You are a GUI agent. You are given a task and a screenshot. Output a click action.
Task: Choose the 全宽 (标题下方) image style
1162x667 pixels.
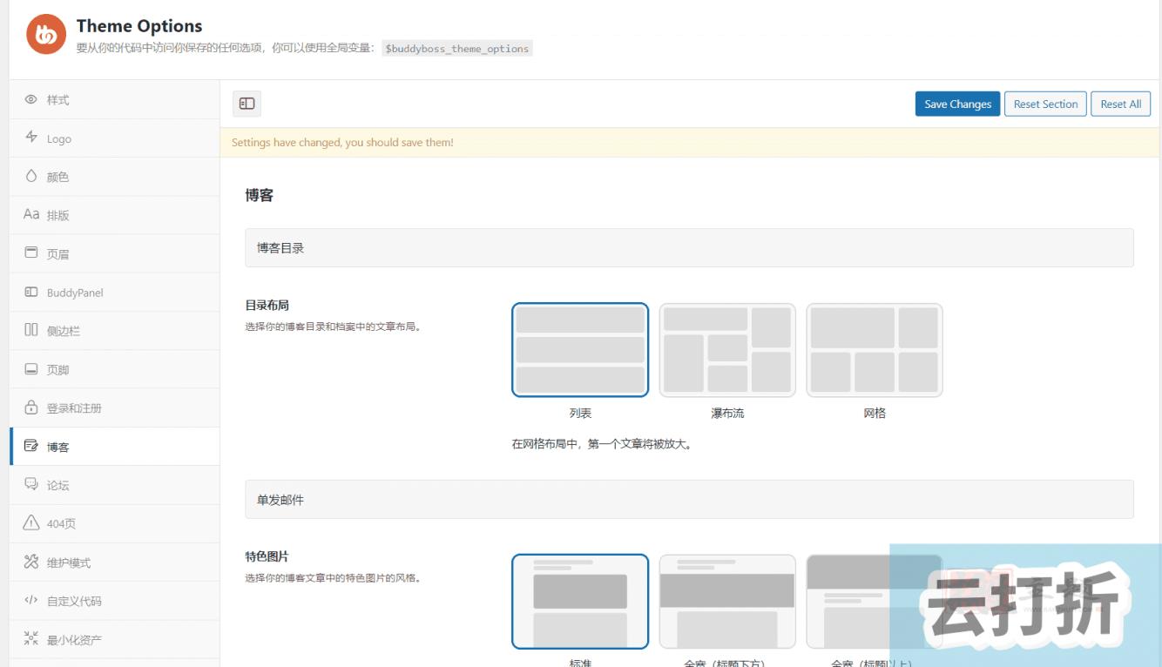[727, 602]
